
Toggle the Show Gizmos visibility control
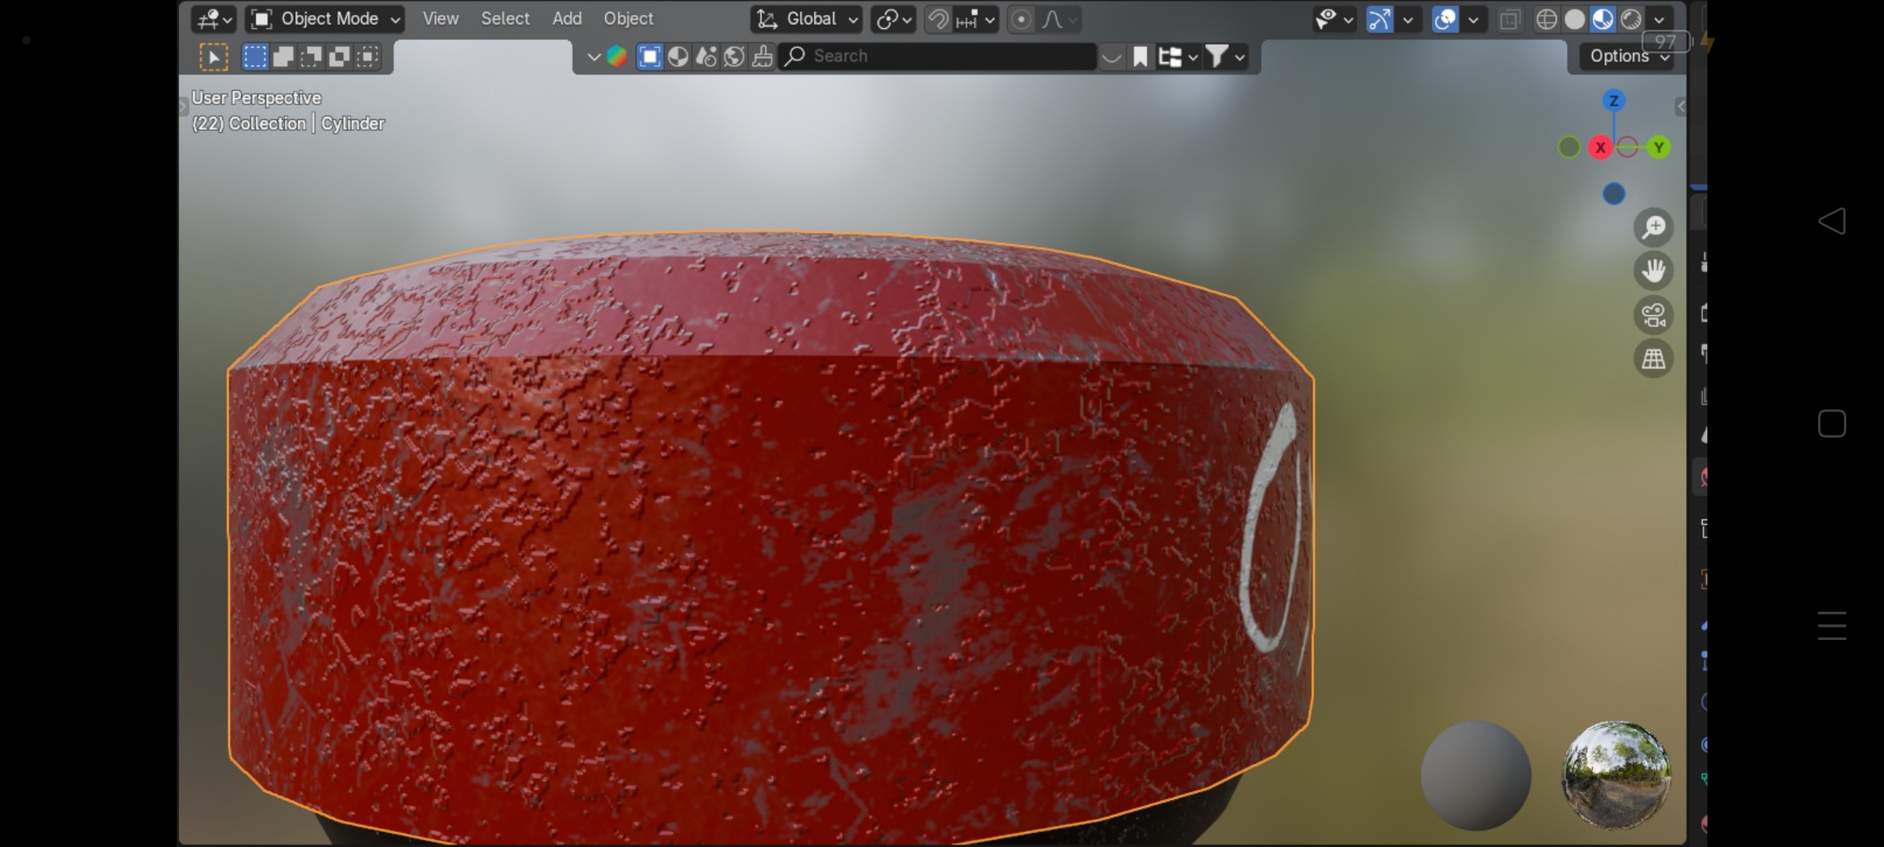(1328, 19)
